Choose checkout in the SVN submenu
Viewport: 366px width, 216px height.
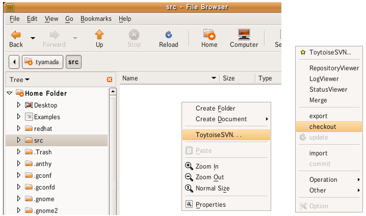click(329, 127)
